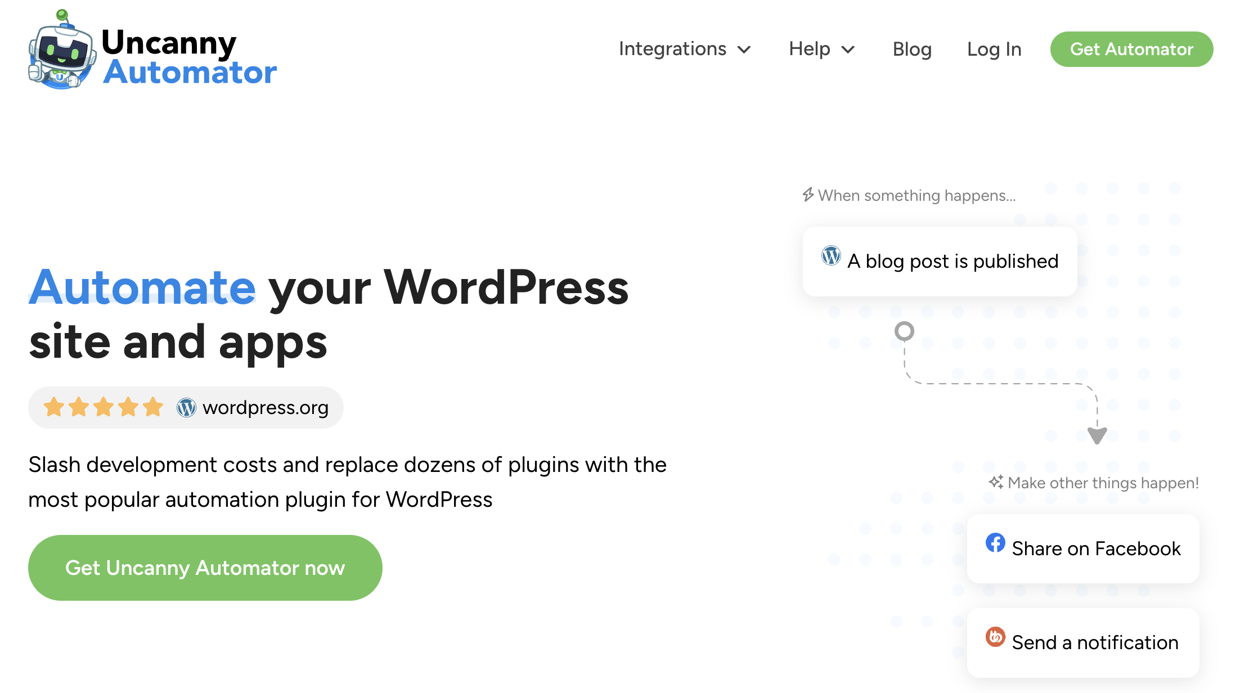Screen dimensions: 1240x693
Task: Click the Facebook icon in Share card
Action: click(x=995, y=543)
